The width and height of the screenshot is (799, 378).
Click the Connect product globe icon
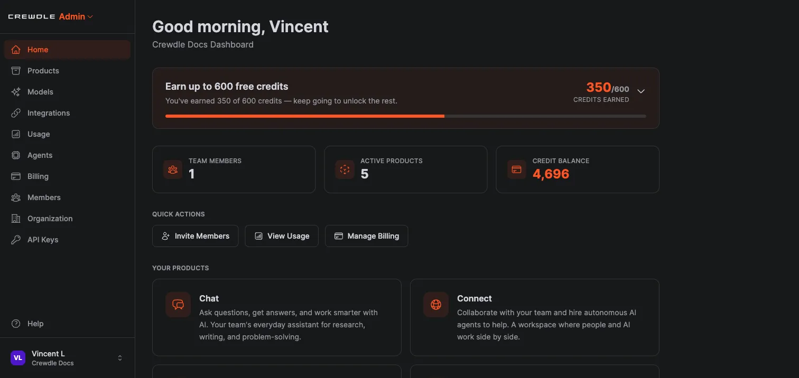click(x=436, y=305)
